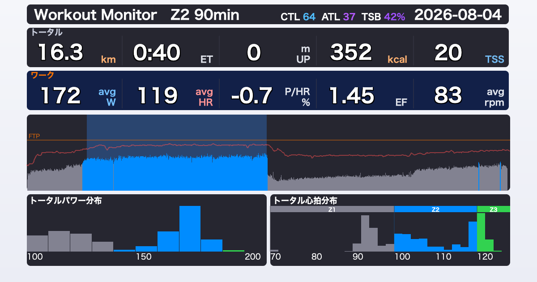Click the -0.7 P/HR percentage
Image resolution: width=537 pixels, height=282 pixels.
[251, 95]
